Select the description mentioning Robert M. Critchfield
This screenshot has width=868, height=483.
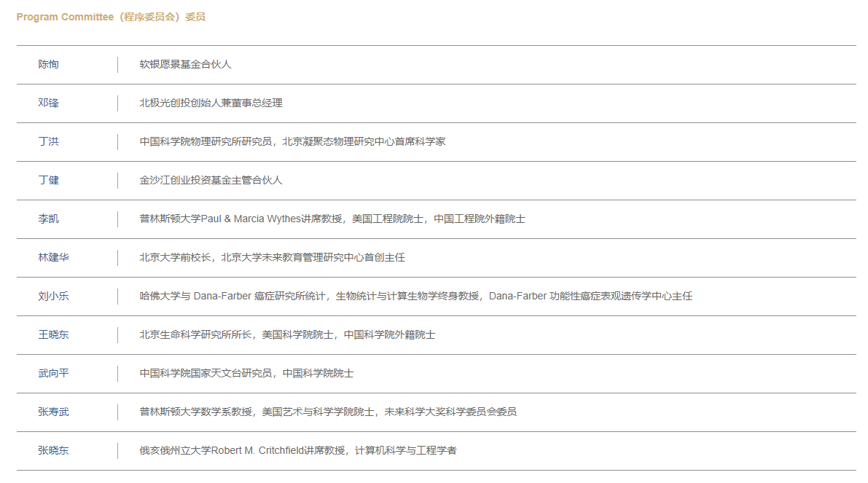pos(298,450)
